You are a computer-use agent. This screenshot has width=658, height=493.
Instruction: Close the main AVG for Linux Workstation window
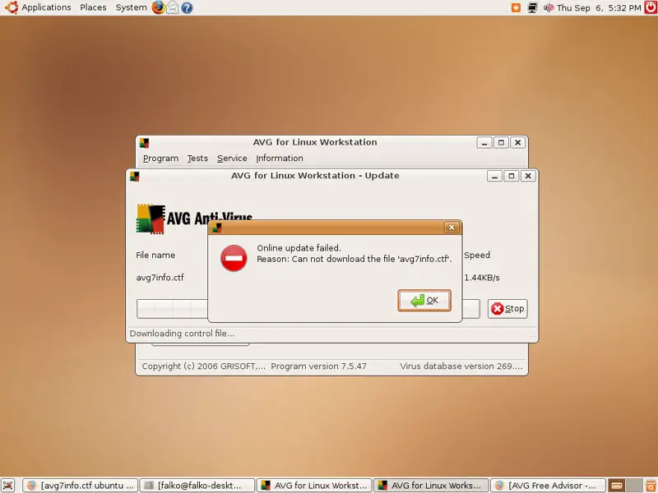[x=518, y=143]
